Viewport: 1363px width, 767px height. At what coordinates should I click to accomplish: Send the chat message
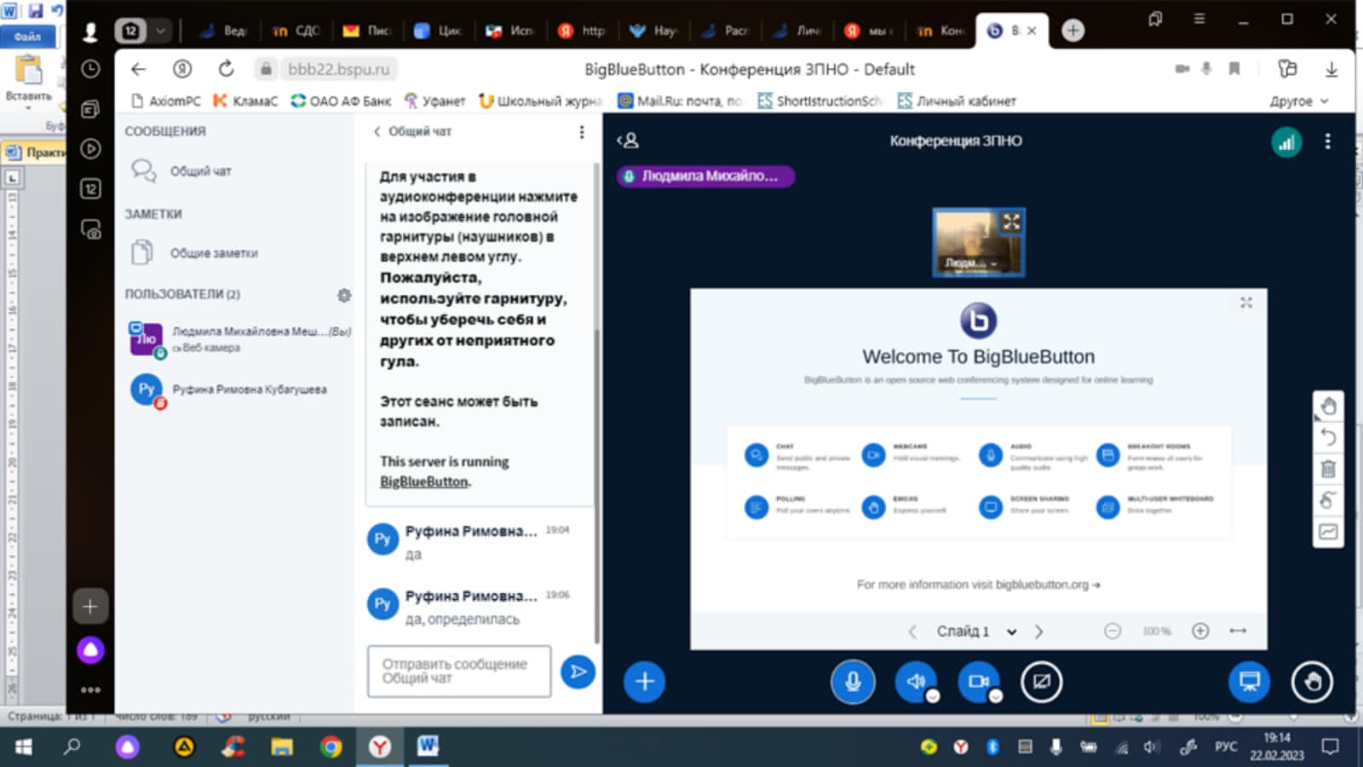click(578, 672)
